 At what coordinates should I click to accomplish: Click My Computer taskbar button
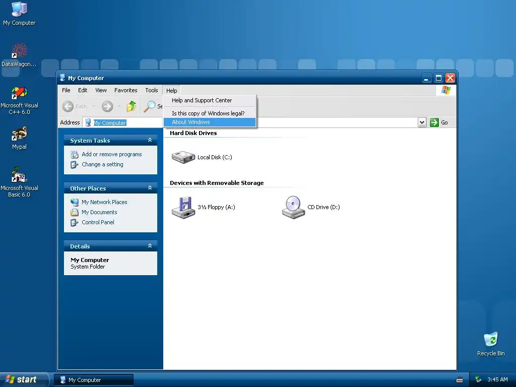[94, 380]
